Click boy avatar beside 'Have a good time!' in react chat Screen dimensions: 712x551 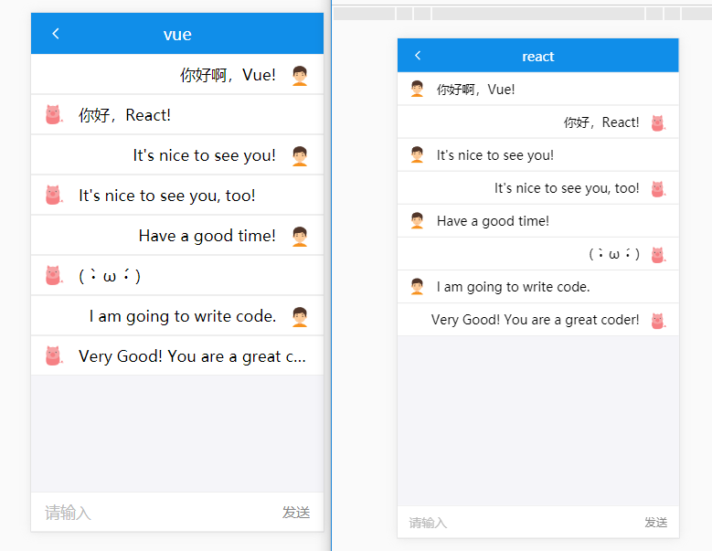(417, 220)
